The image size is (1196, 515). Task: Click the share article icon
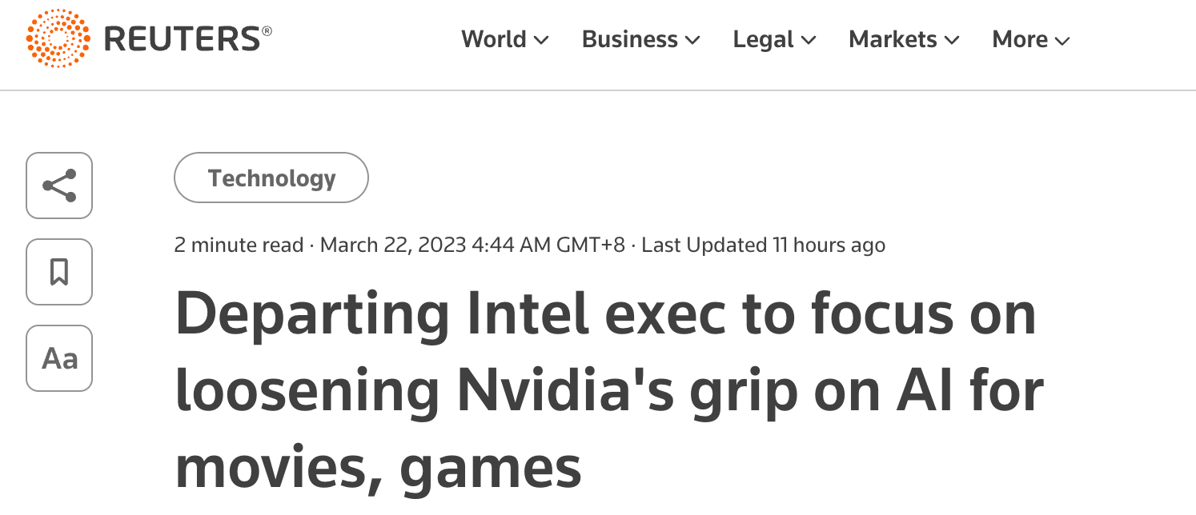(59, 186)
